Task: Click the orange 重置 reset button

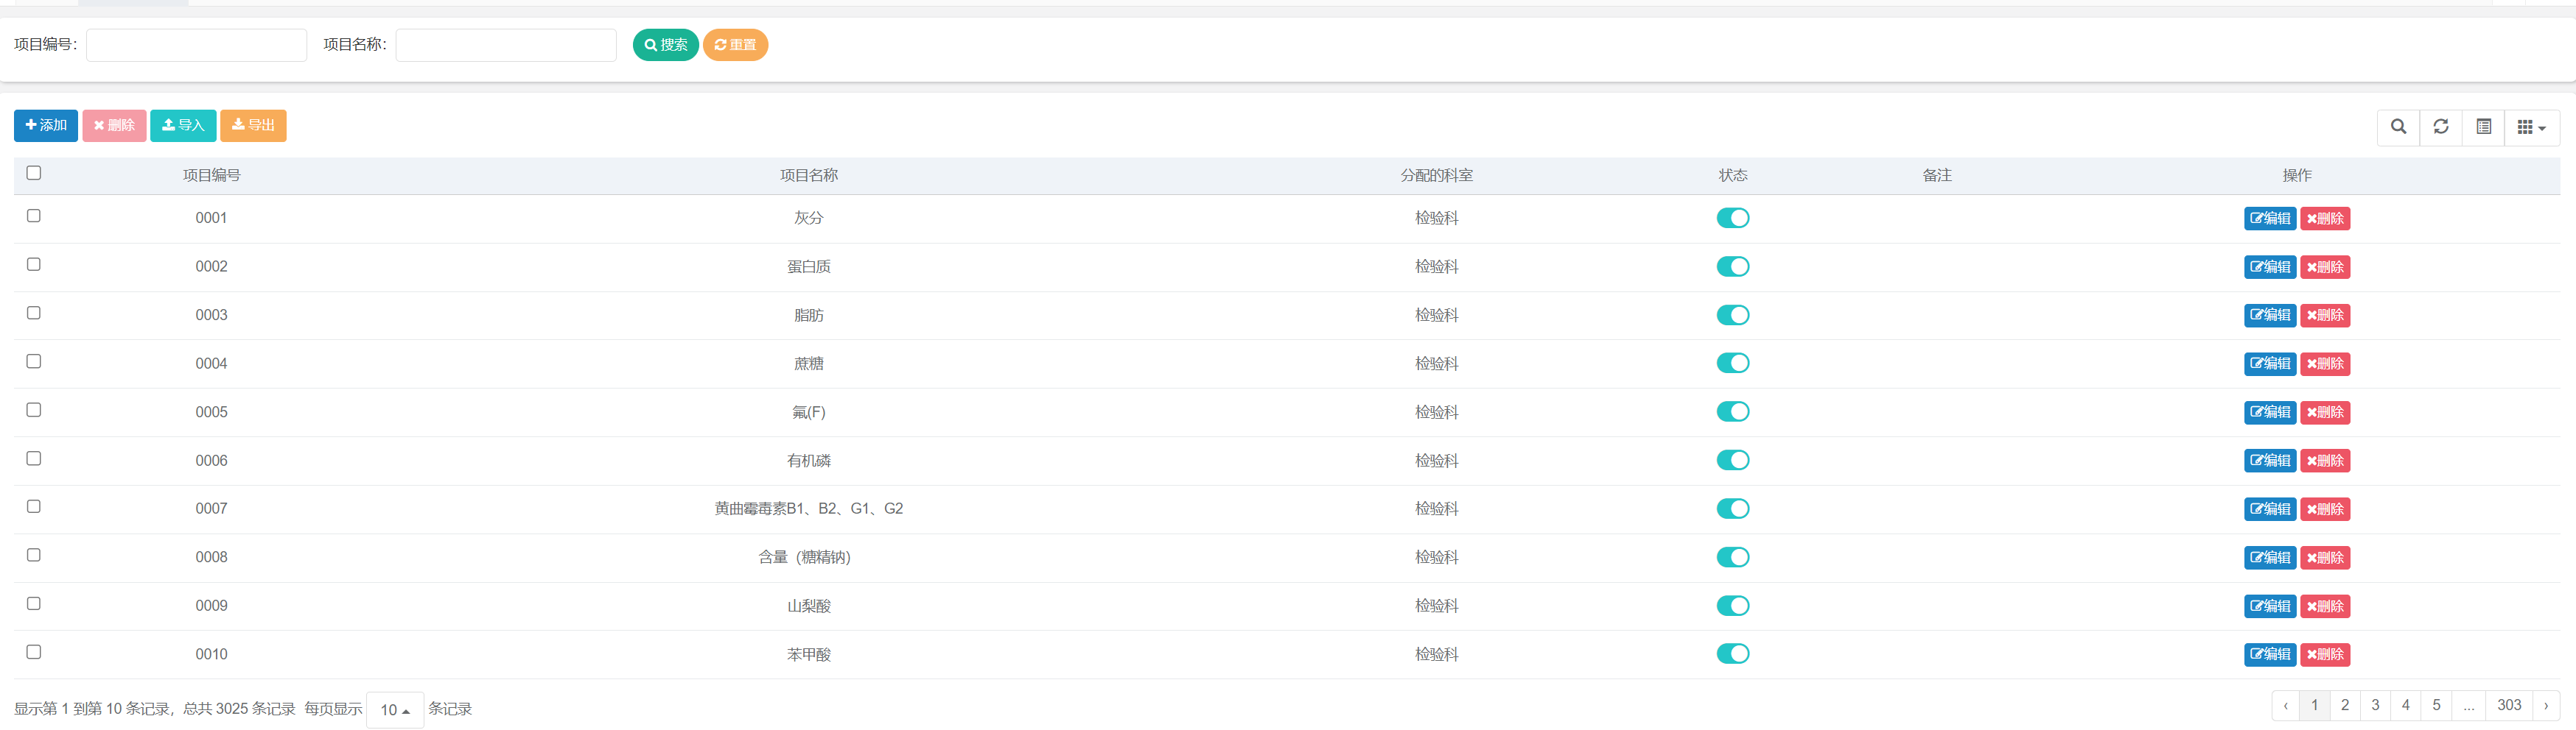Action: [x=735, y=45]
